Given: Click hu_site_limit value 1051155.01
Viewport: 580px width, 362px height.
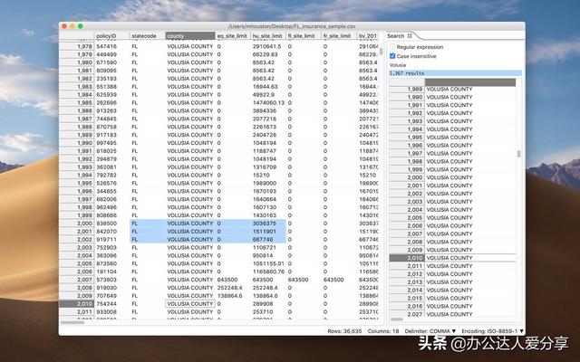Looking at the screenshot, I should [x=268, y=263].
